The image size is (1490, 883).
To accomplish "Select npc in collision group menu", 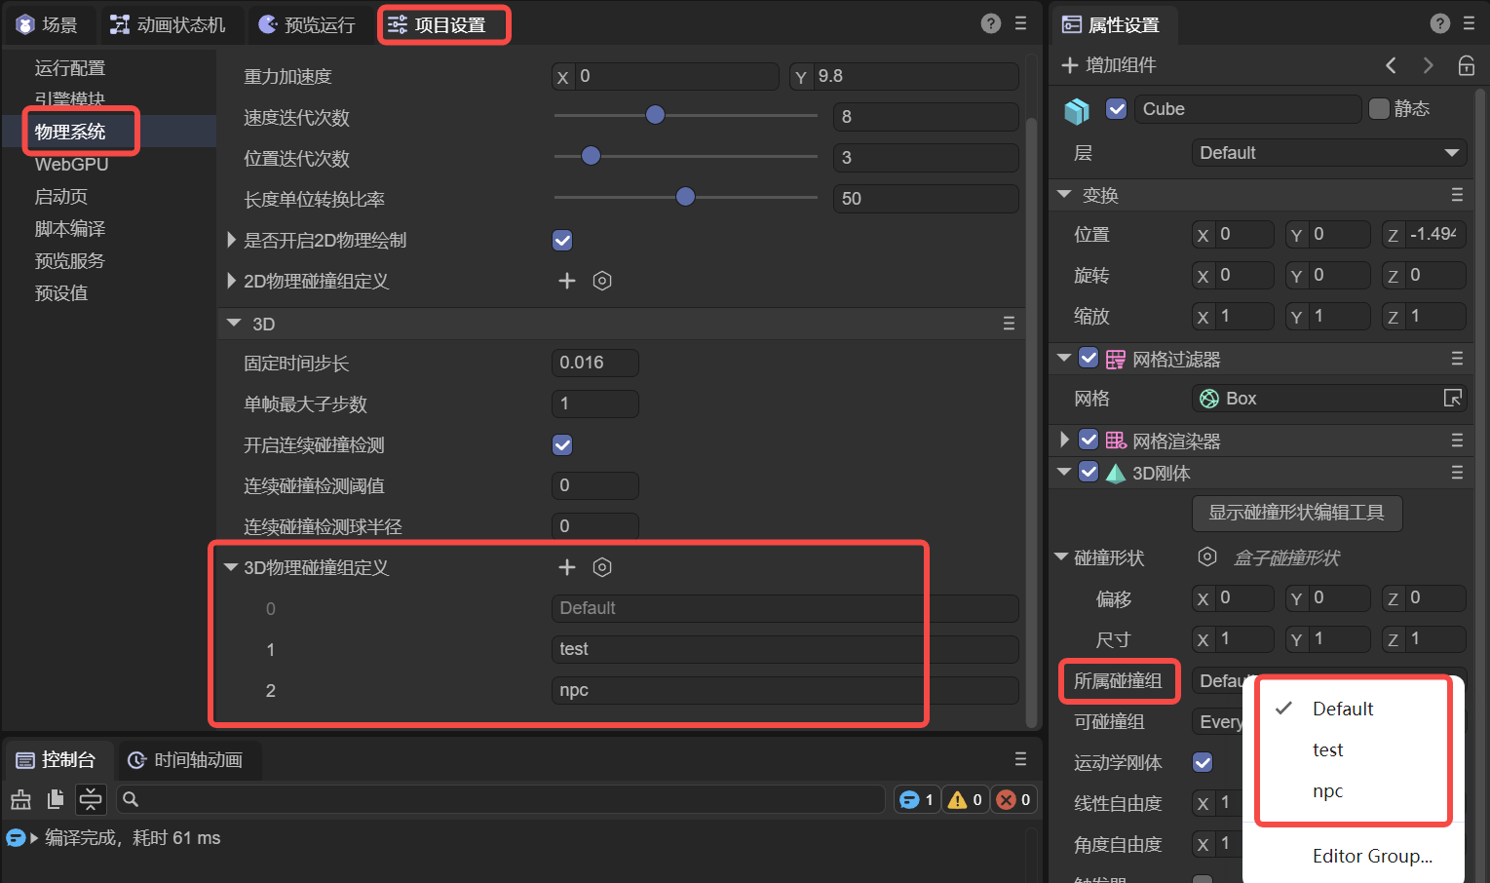I will pyautogui.click(x=1327, y=791).
